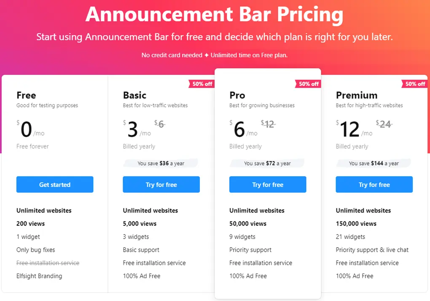Click the Free plan heading
The height and width of the screenshot is (301, 430).
point(26,95)
